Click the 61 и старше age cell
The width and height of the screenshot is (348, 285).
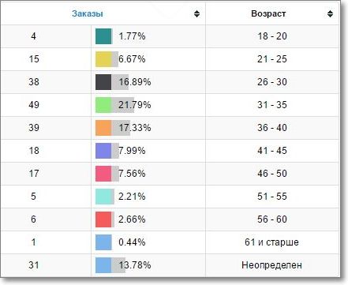coord(272,242)
